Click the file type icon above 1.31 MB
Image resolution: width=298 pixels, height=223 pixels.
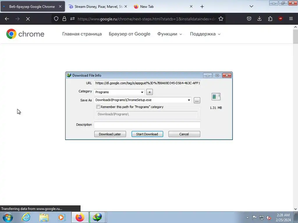(216, 96)
